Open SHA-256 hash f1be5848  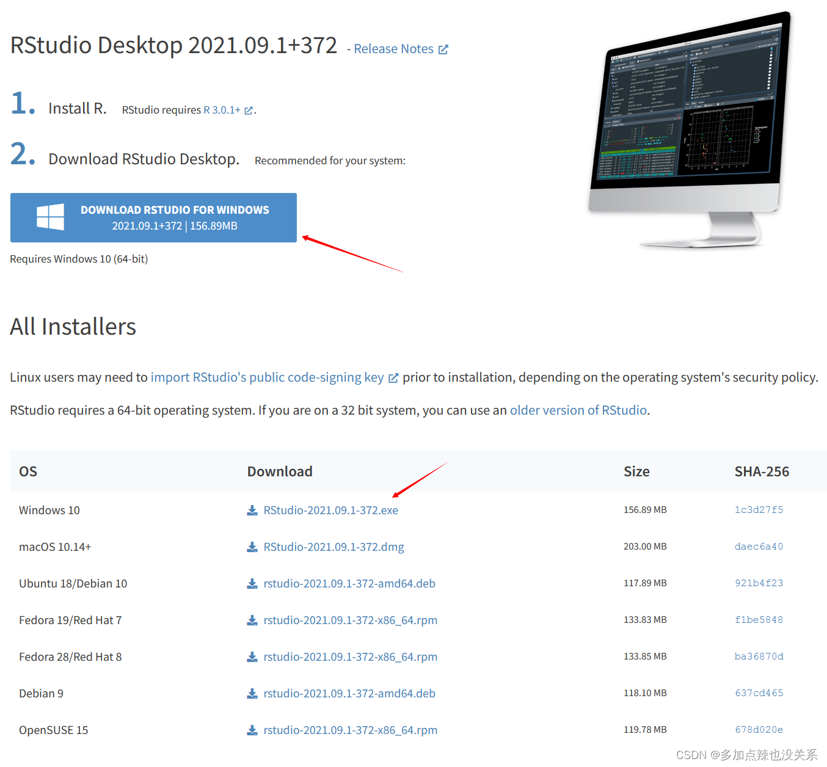point(759,620)
